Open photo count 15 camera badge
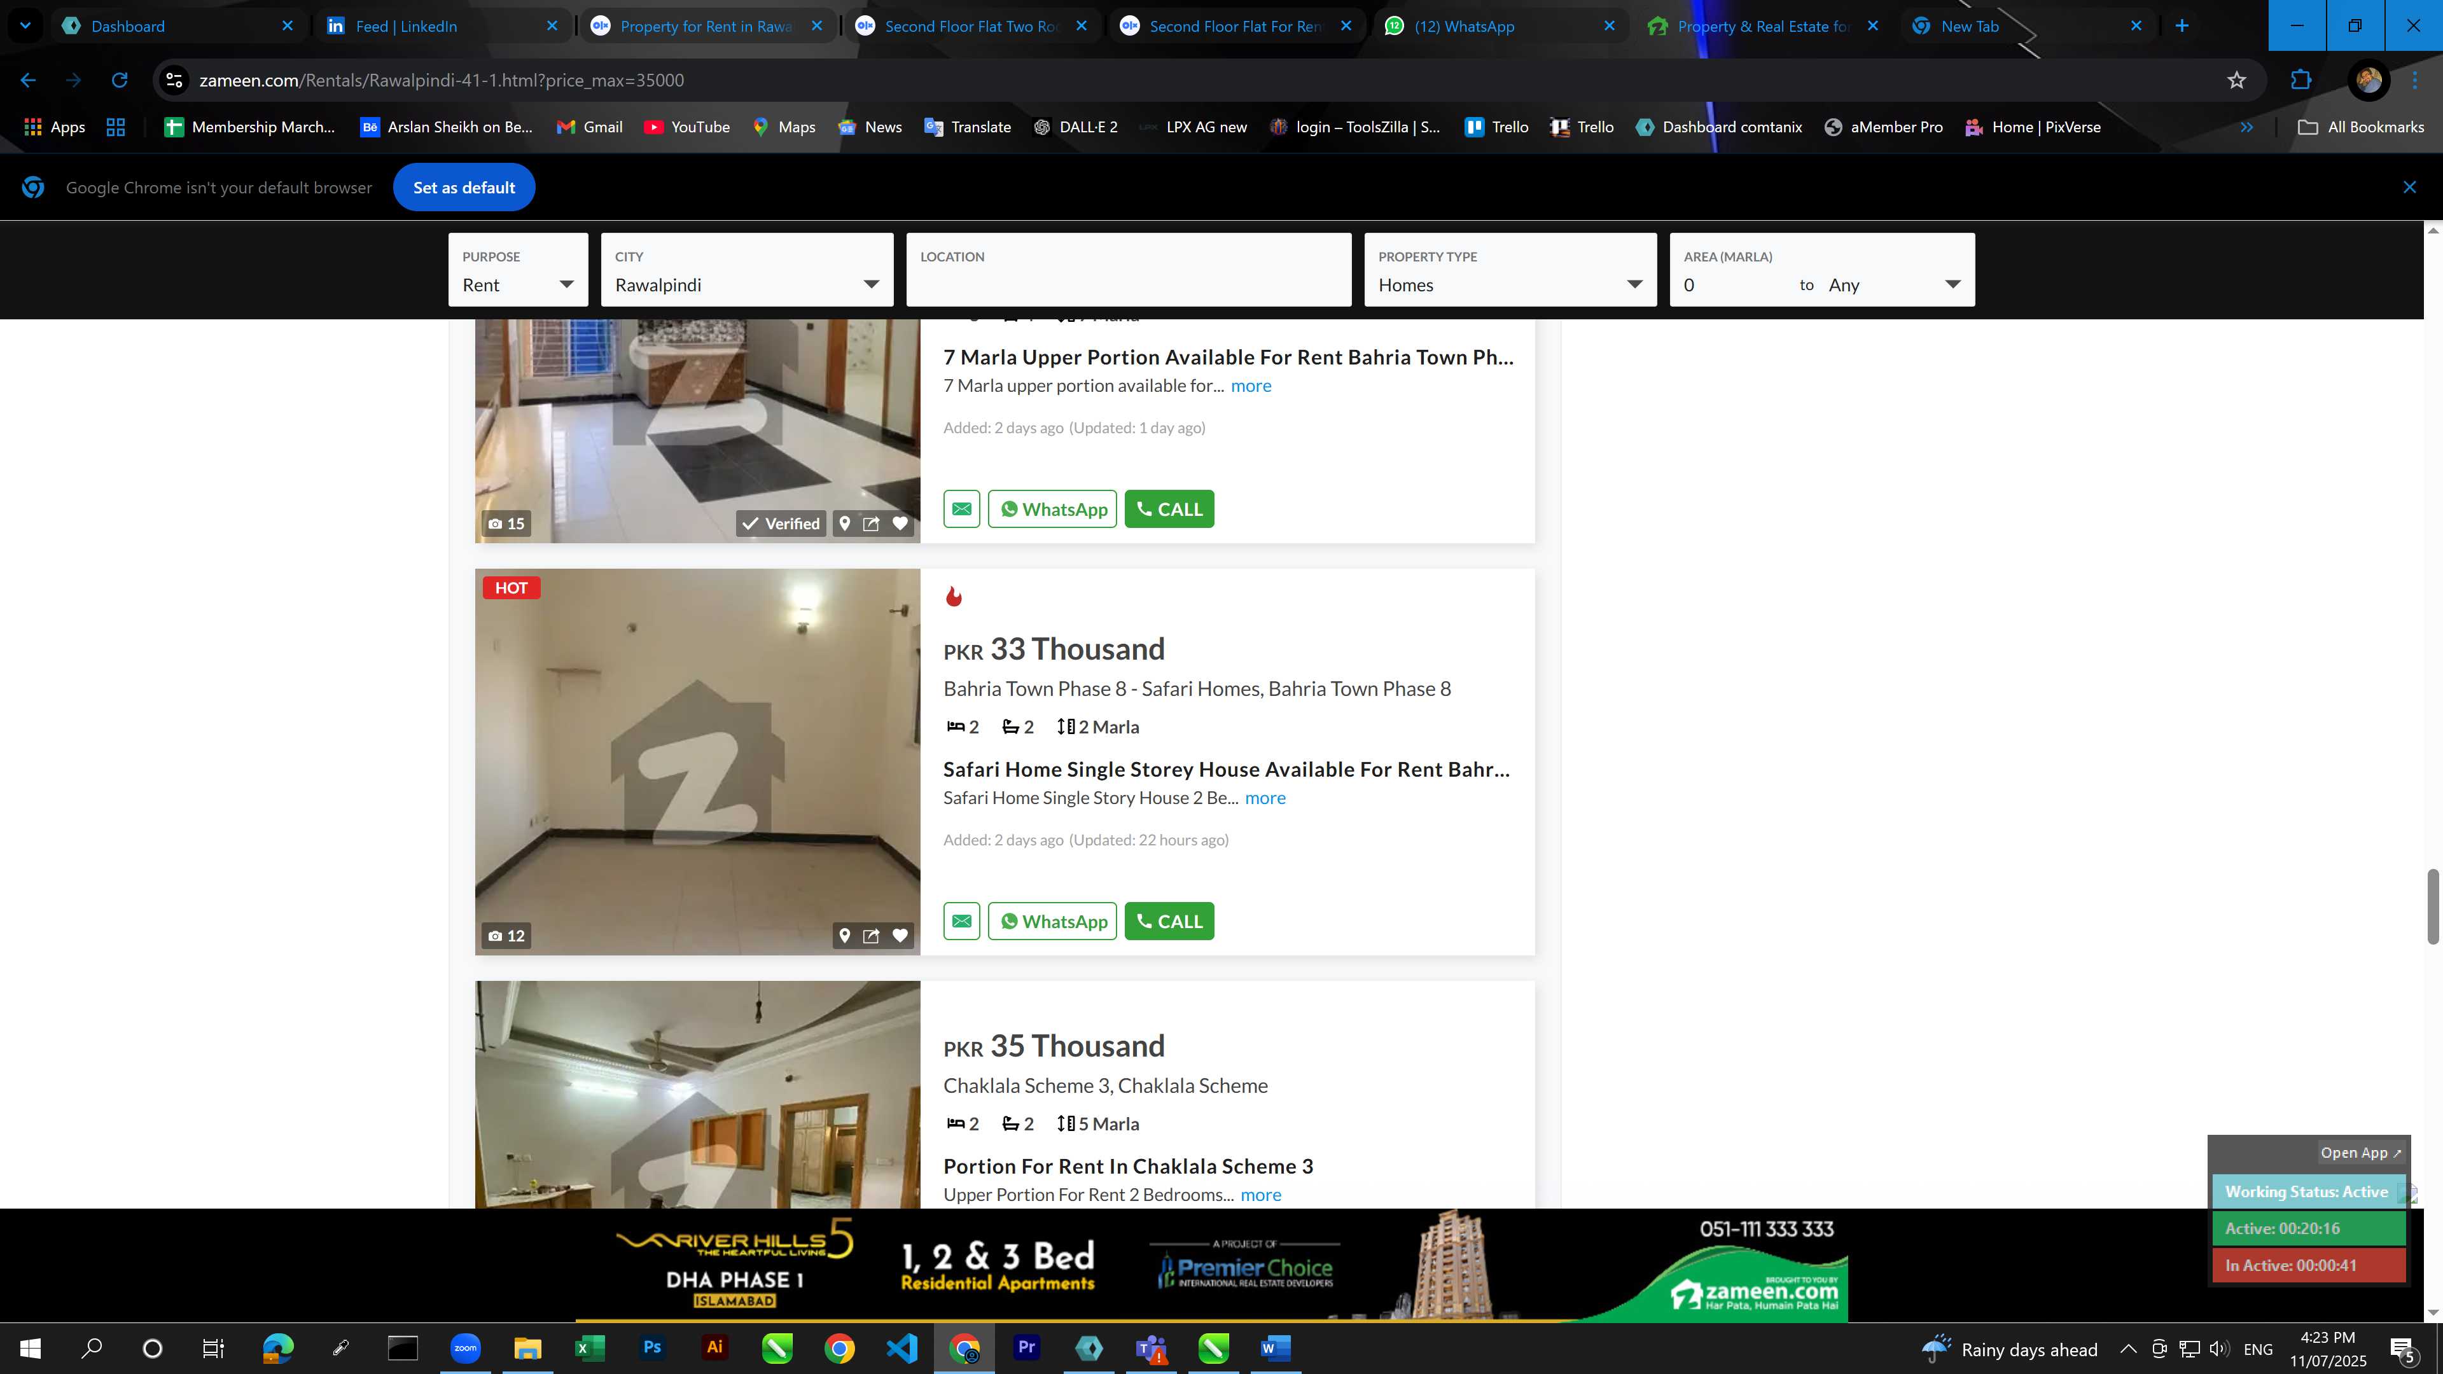Image resolution: width=2443 pixels, height=1374 pixels. pyautogui.click(x=506, y=524)
